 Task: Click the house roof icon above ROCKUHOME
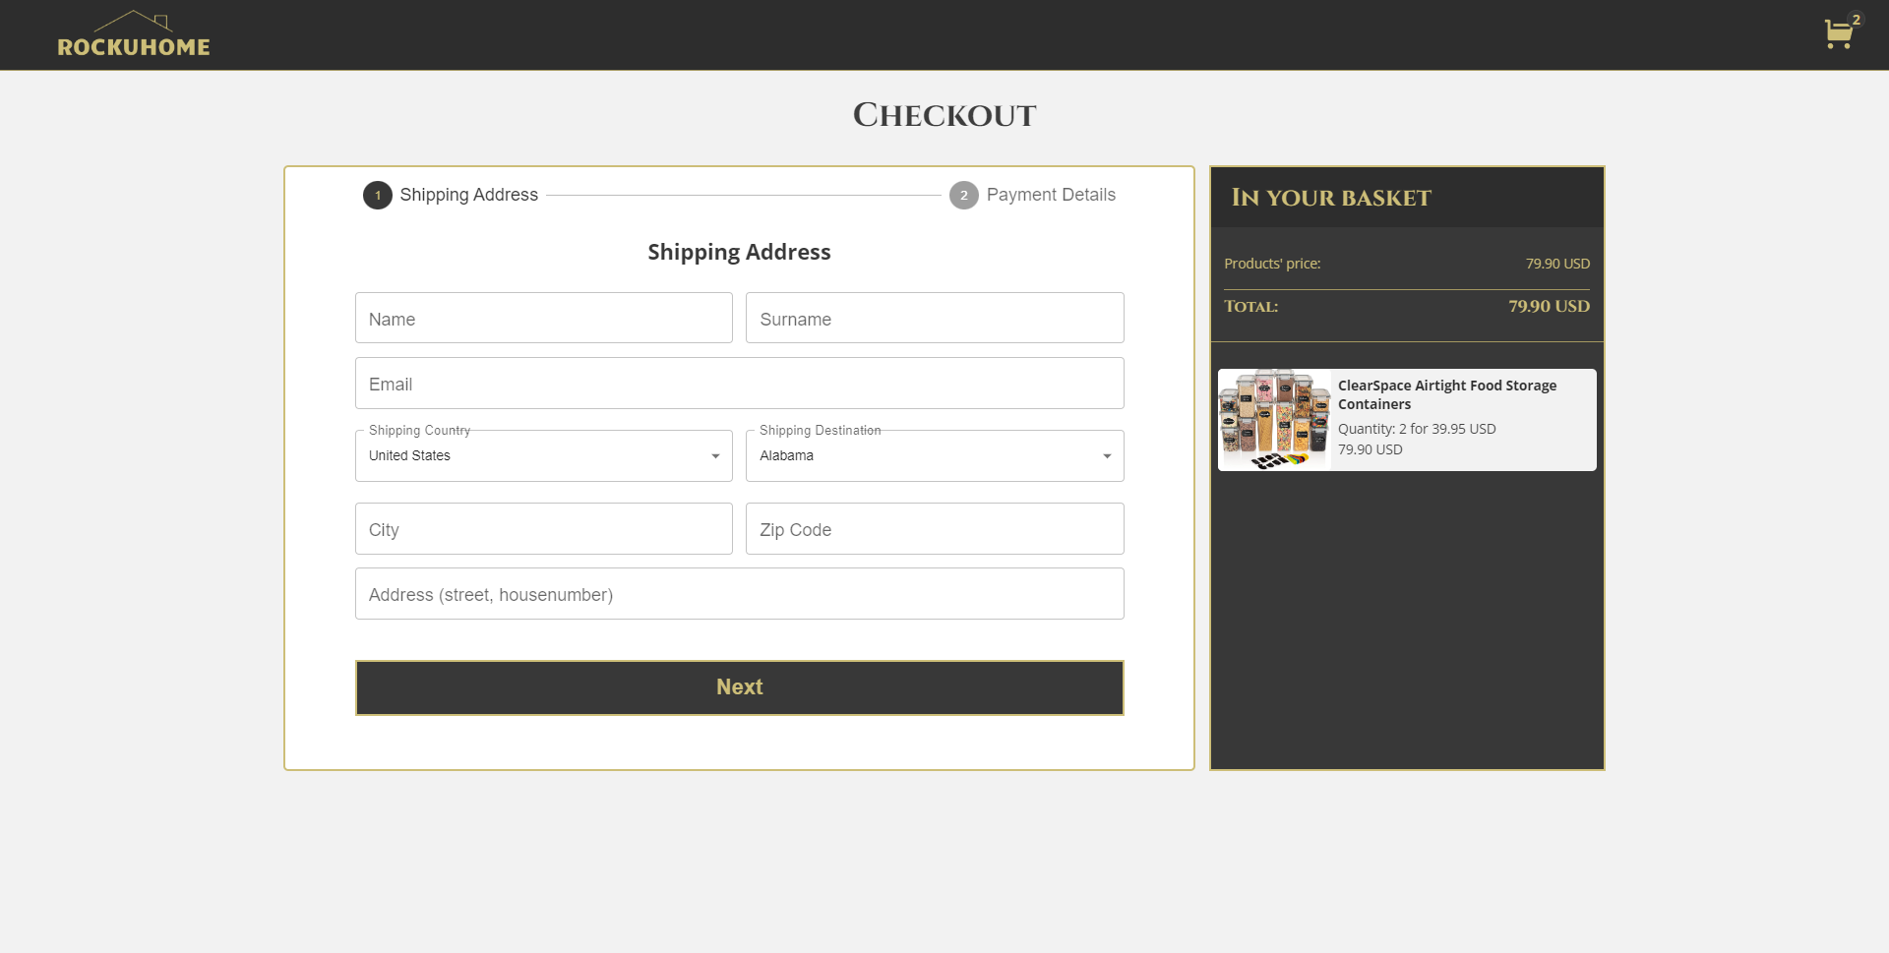(134, 18)
